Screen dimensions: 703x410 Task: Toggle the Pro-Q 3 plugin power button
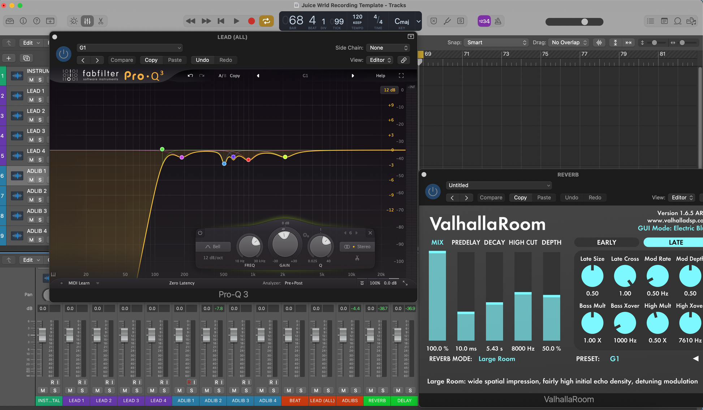click(x=64, y=54)
